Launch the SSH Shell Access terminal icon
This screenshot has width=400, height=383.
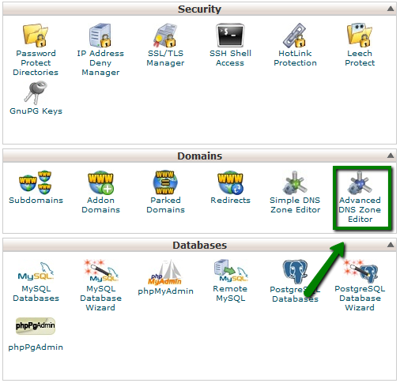230,36
